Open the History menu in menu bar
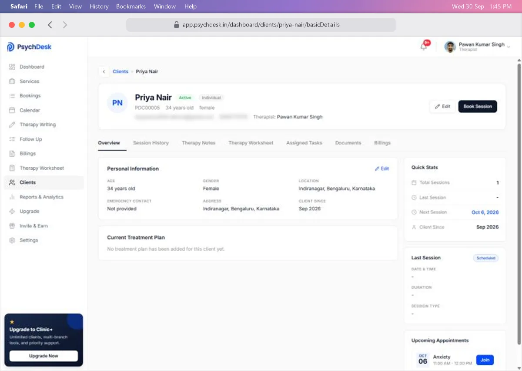 99,7
